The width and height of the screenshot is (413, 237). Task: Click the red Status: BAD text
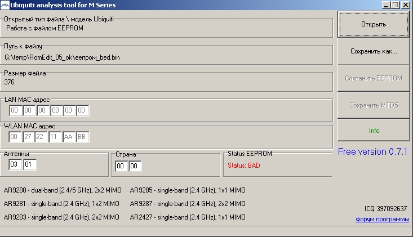[x=244, y=166]
